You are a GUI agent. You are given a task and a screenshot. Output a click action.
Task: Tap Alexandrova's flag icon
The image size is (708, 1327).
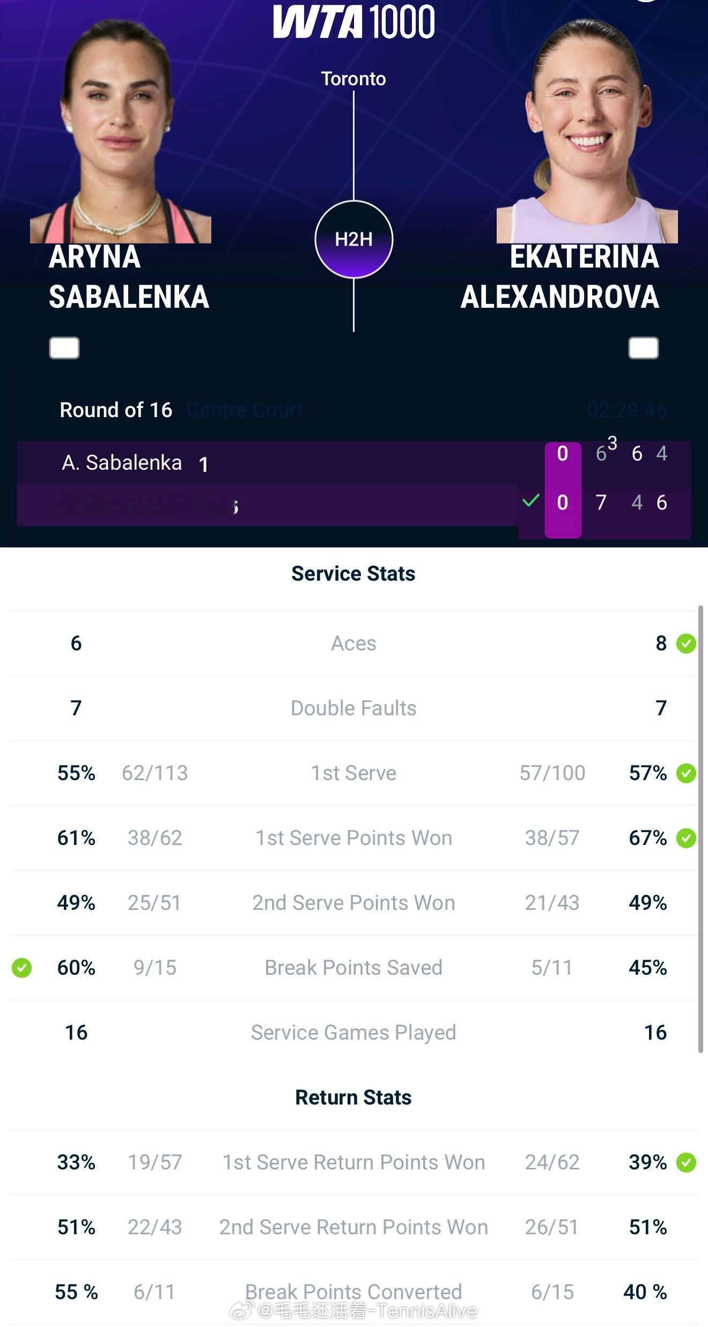pyautogui.click(x=644, y=348)
